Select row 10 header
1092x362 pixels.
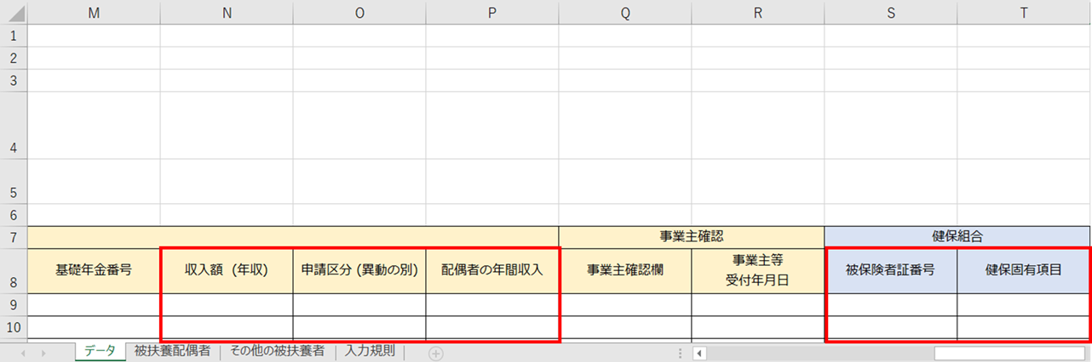[14, 326]
